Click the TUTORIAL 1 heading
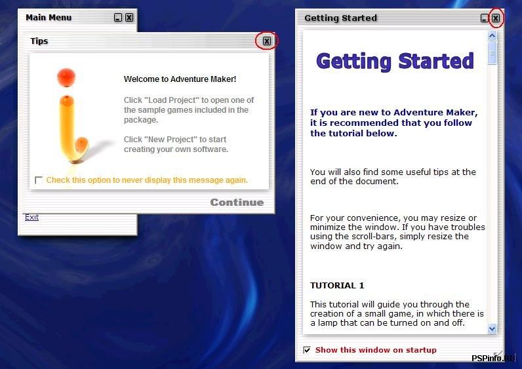 337,286
